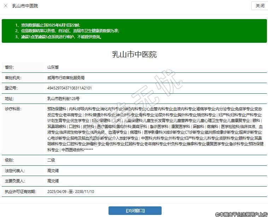Image resolution: width=268 pixels, height=217 pixels.
Task: Click the 乳山市中医院 title in the top bar
Action: (x=25, y=6)
